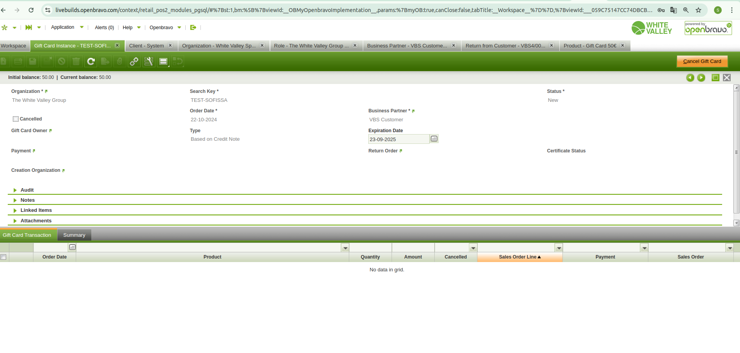Click the form/grid view toggle icon
Viewport: 740px width, 353px height.
tap(164, 61)
